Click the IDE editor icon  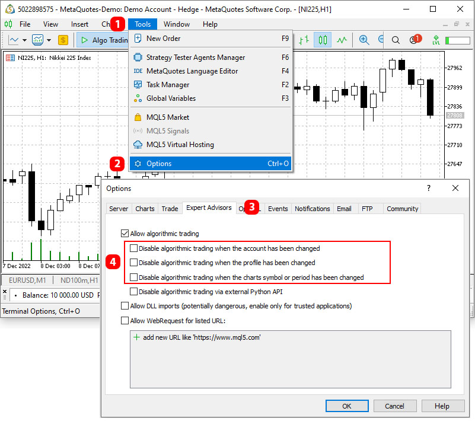tap(138, 71)
